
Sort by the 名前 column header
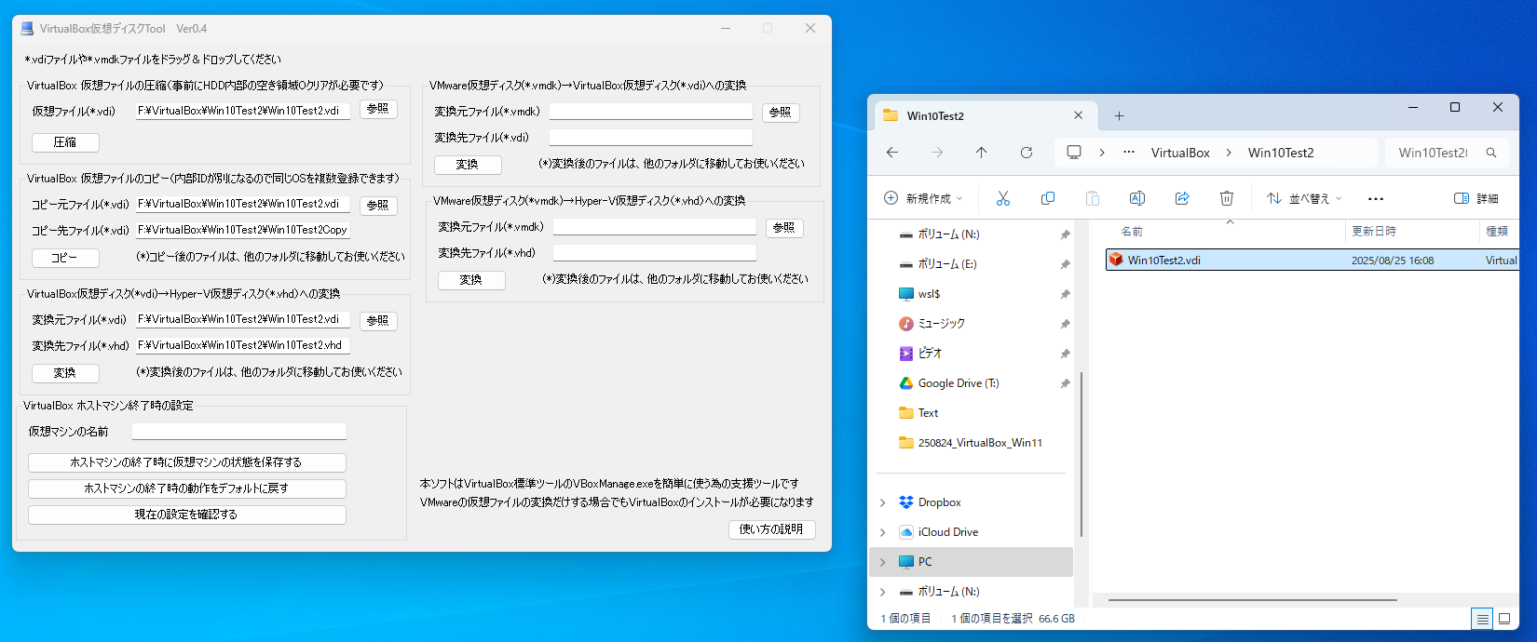1131,232
